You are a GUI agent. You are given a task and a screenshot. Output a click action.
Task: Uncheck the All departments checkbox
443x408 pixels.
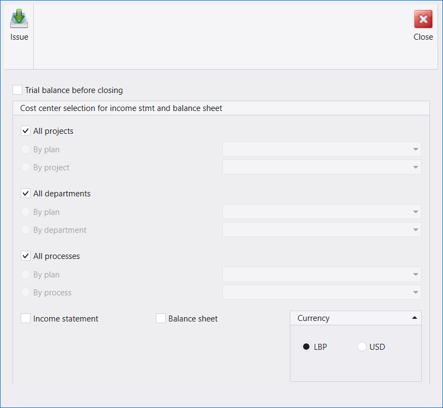26,193
